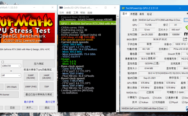Run the 1440P (2K/QHD) benchmark preset
The width and height of the screenshot is (188, 116).
(x=47, y=76)
